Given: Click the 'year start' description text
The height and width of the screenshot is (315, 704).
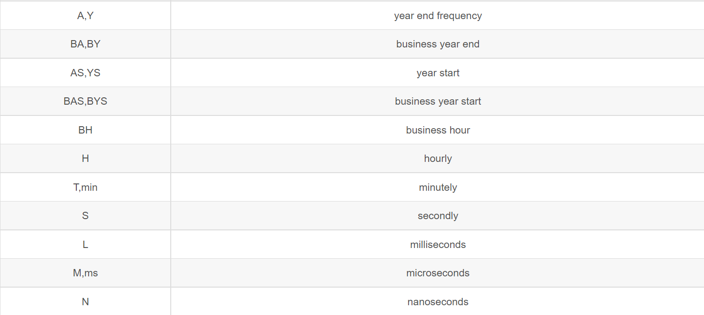Looking at the screenshot, I should point(438,73).
